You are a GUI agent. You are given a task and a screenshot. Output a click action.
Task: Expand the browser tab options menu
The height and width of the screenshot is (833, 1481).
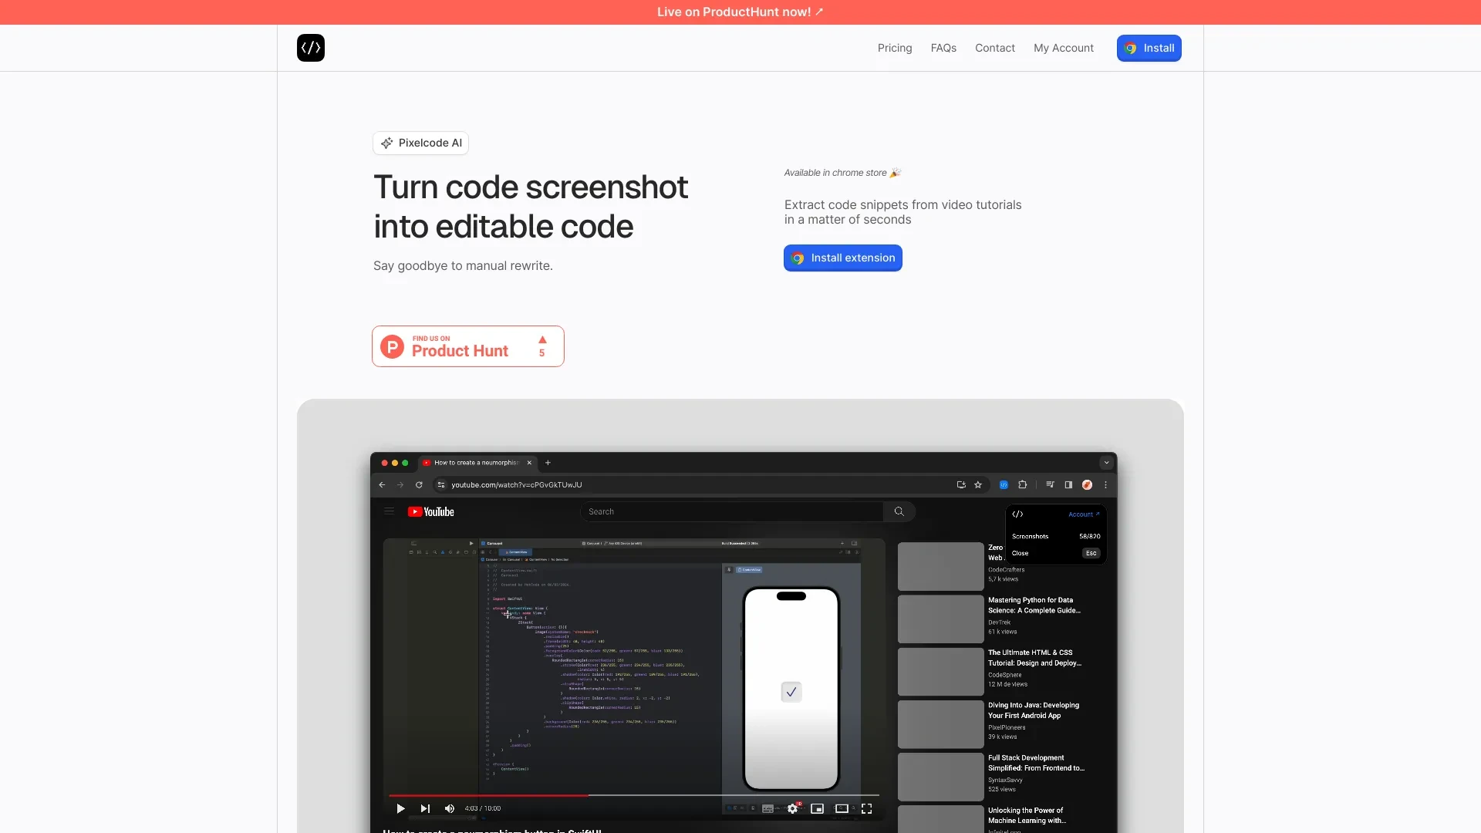point(1107,462)
